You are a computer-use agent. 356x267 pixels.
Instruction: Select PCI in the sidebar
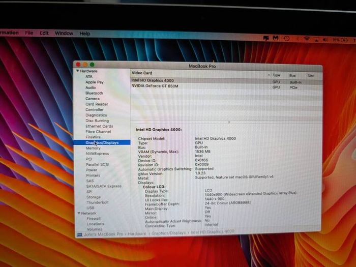coord(89,159)
